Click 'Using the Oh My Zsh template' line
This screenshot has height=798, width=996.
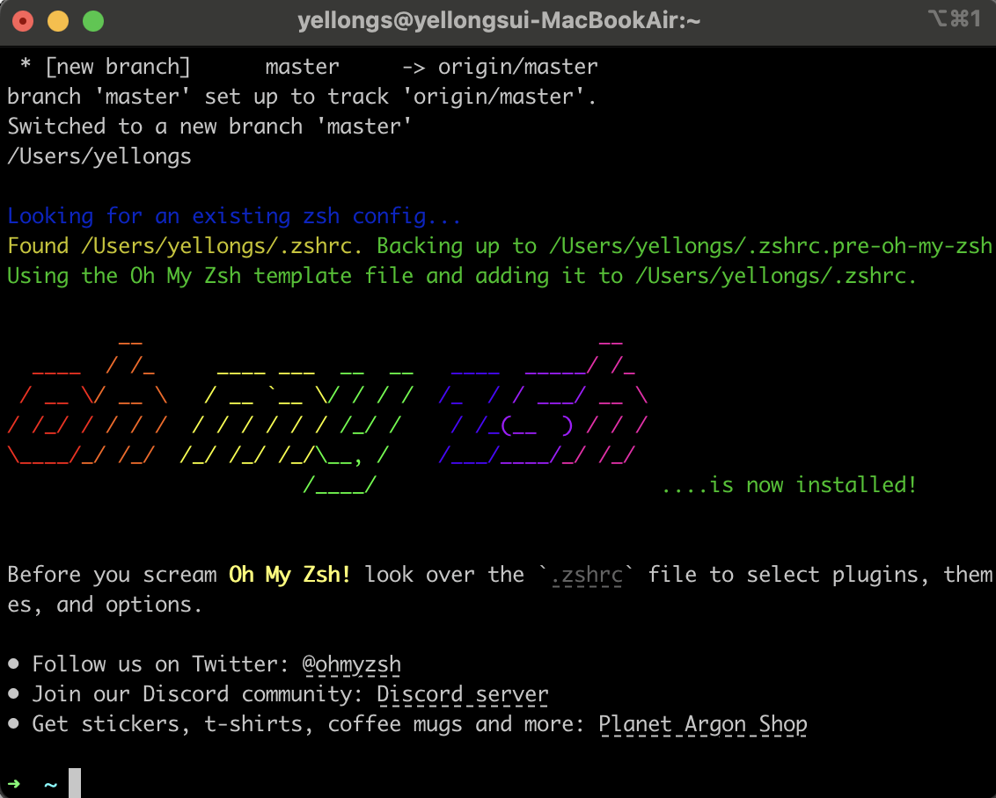coord(462,276)
